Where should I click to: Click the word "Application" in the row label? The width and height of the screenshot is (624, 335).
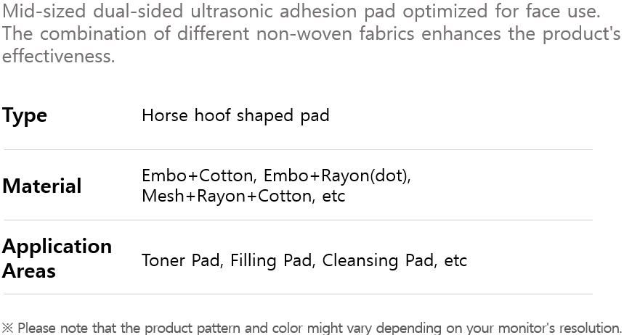pyautogui.click(x=57, y=247)
